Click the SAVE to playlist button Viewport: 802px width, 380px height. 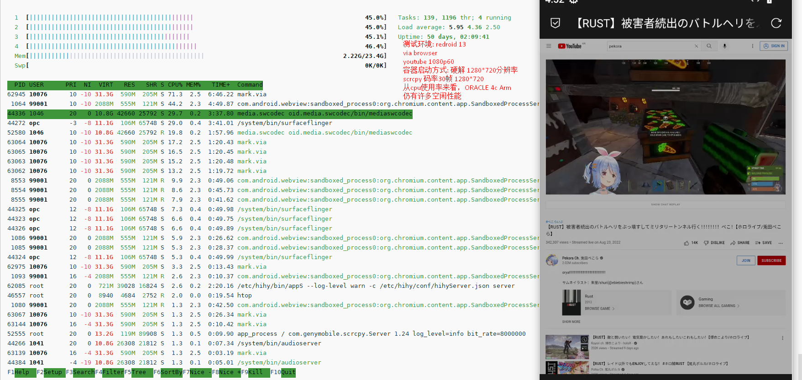[764, 243]
